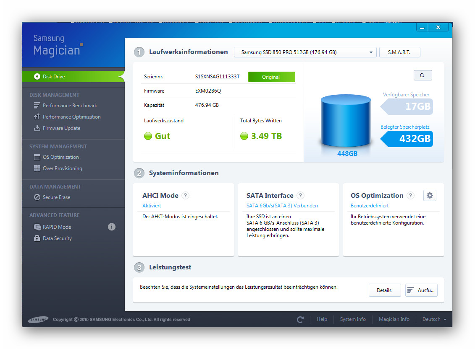This screenshot has height=349, width=475.
Task: Open Secure Erase section
Action: 56,197
